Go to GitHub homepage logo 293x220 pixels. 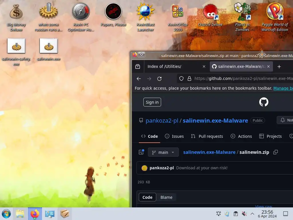tap(264, 102)
